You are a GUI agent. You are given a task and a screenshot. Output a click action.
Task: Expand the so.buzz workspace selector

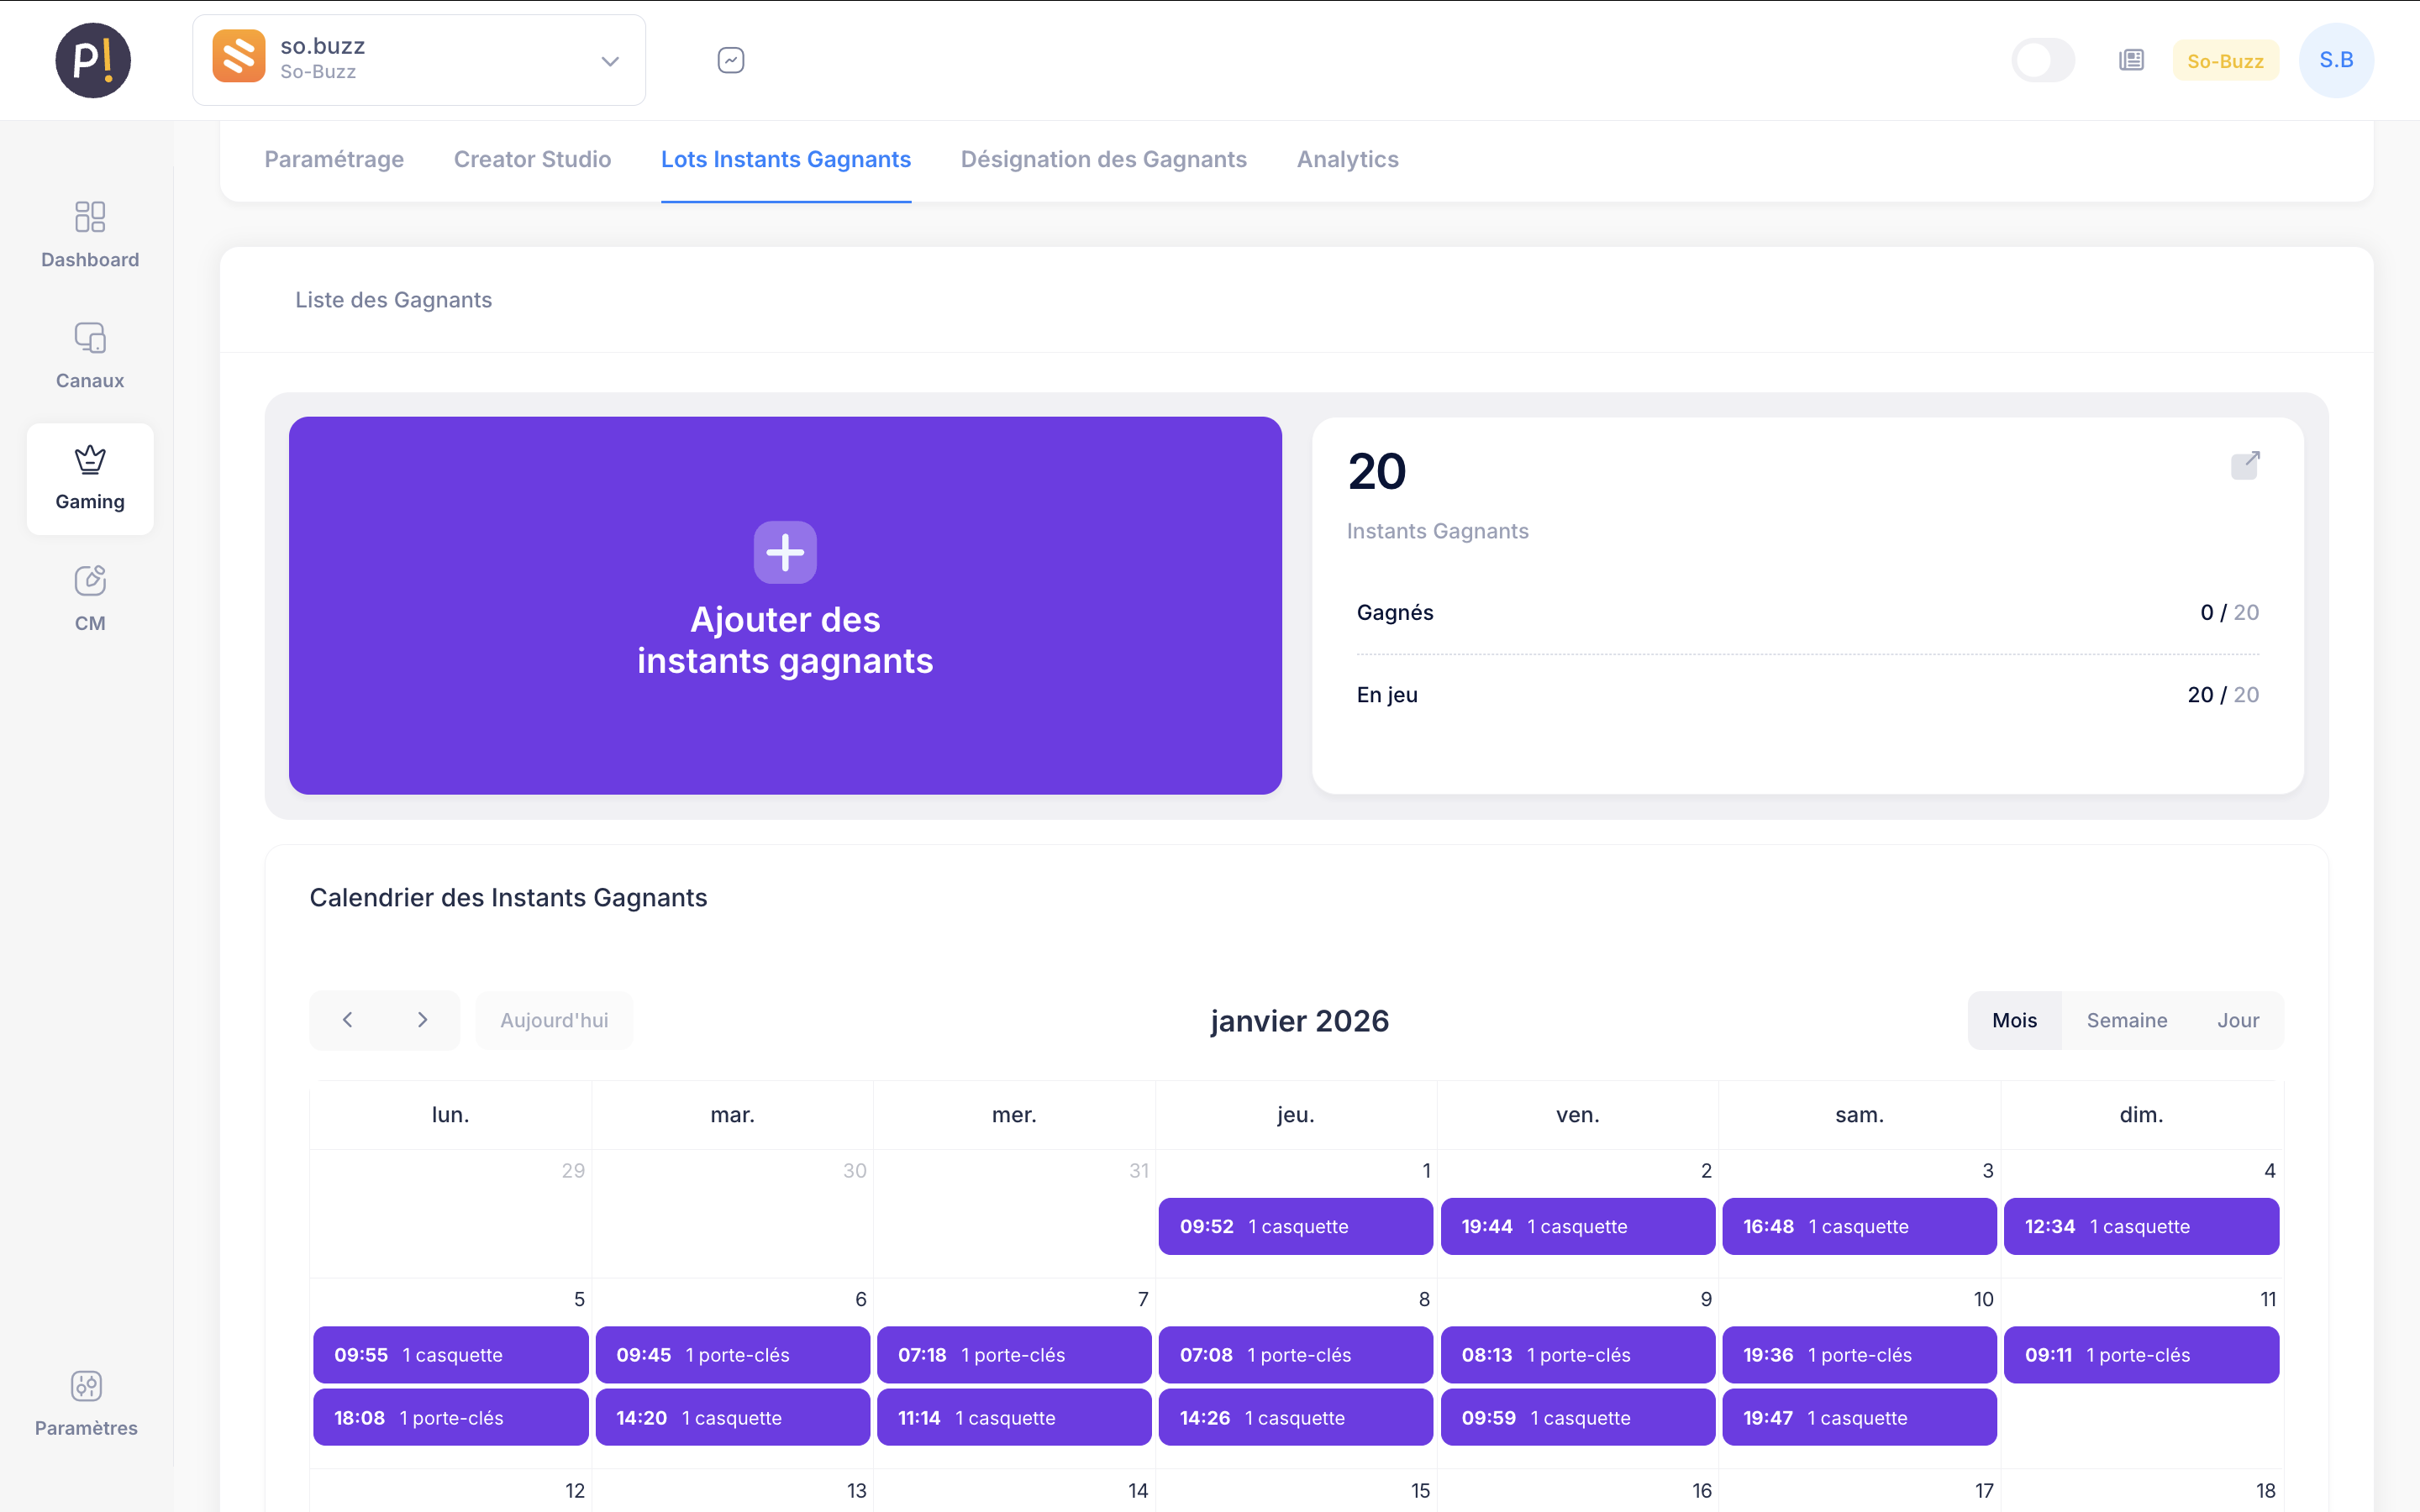click(609, 60)
